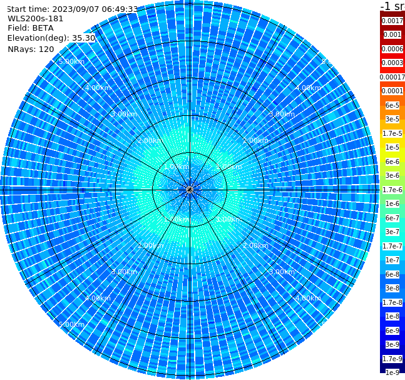Click the Start time 2023/09/07 06:49:33 text
This screenshot has height=380, width=405.
(x=72, y=9)
